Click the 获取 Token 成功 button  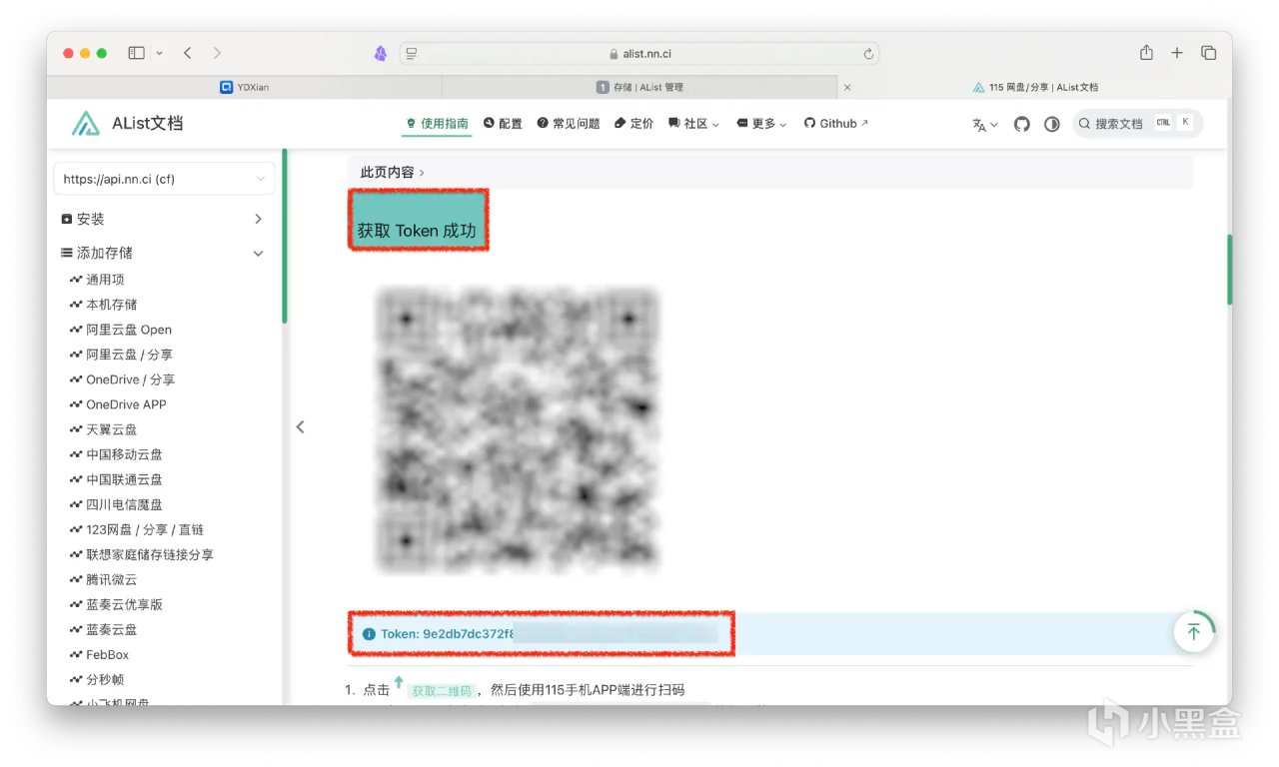click(418, 219)
